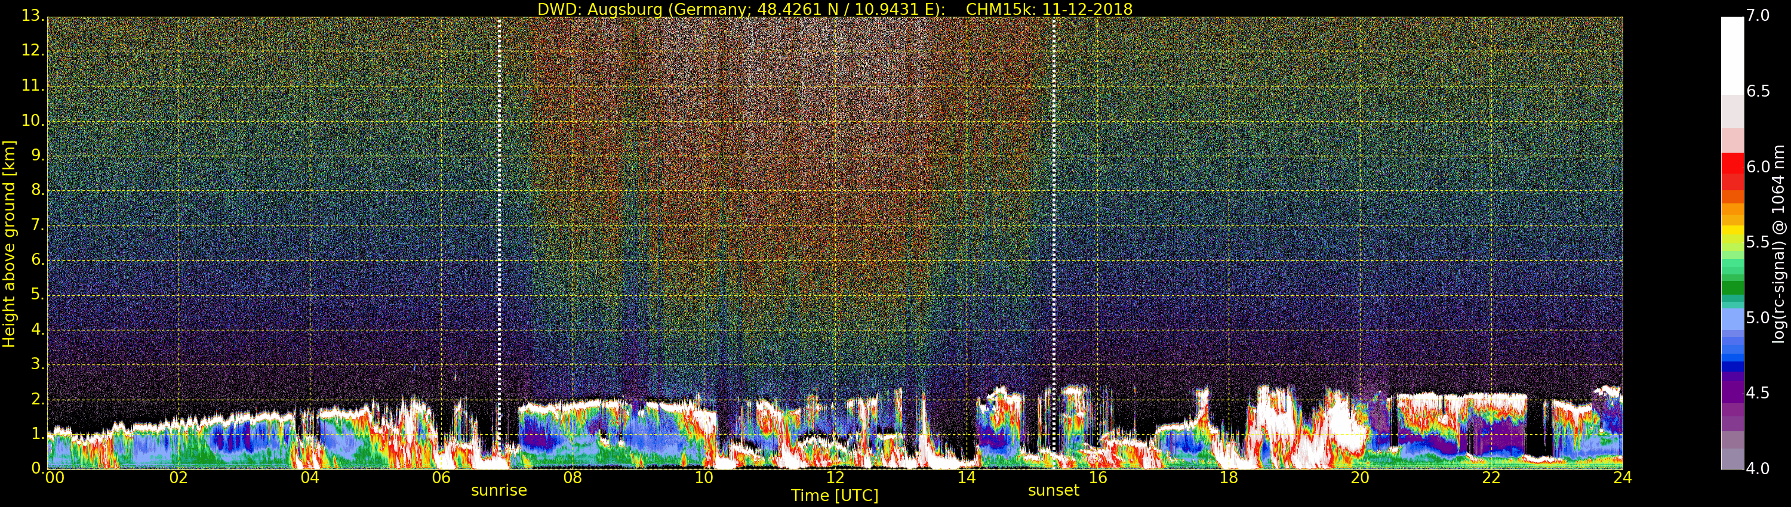1791x507 pixels.
Task: Click the white dotted sunrise marker line
Action: pos(499,243)
